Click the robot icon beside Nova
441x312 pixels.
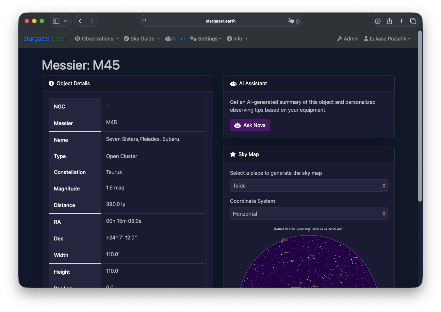168,39
